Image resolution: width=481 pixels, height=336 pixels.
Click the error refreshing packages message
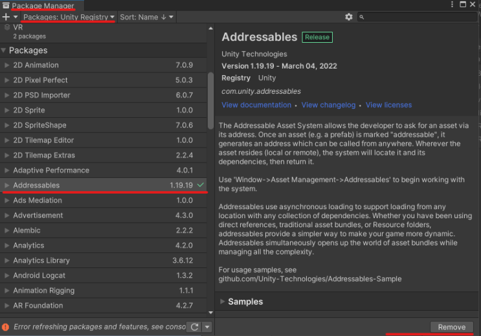[100, 327]
